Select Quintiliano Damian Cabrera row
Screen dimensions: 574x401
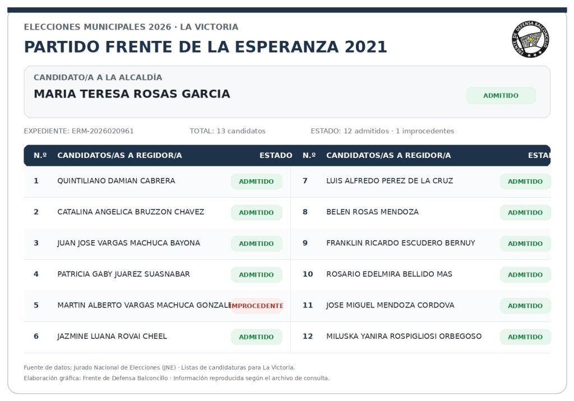(157, 181)
